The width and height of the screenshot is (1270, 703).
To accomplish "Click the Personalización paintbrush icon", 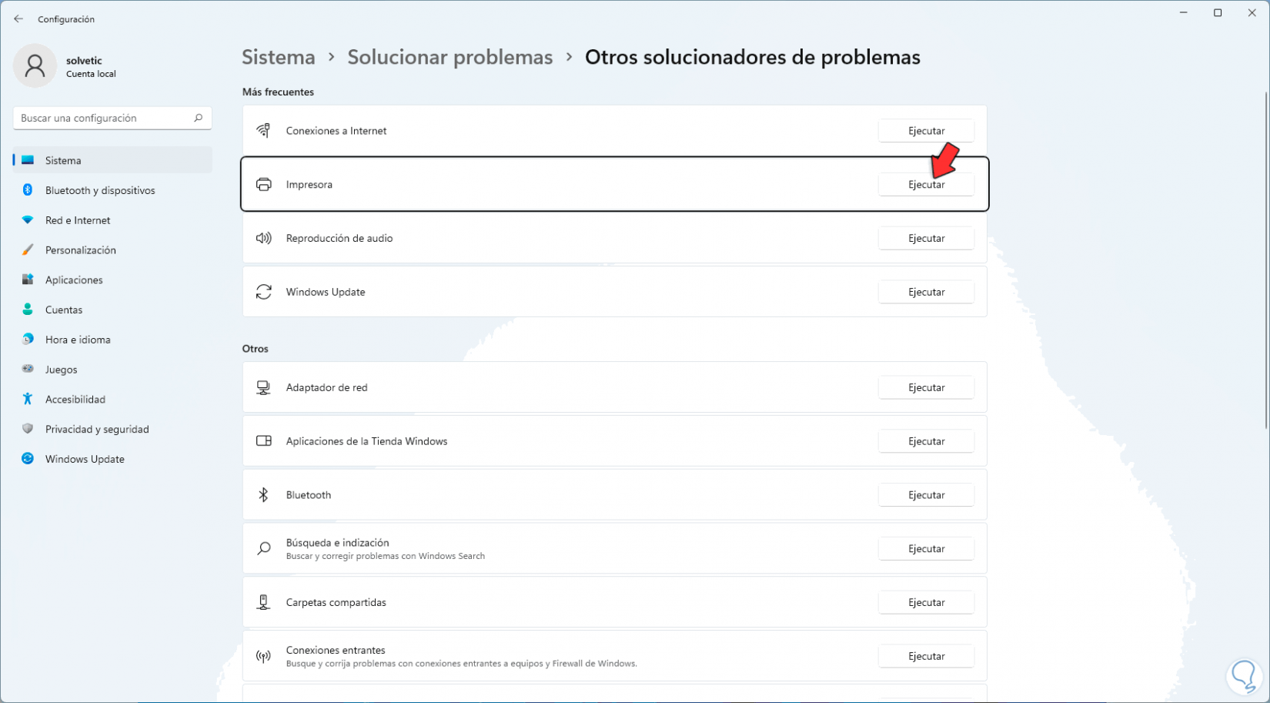I will tap(28, 250).
